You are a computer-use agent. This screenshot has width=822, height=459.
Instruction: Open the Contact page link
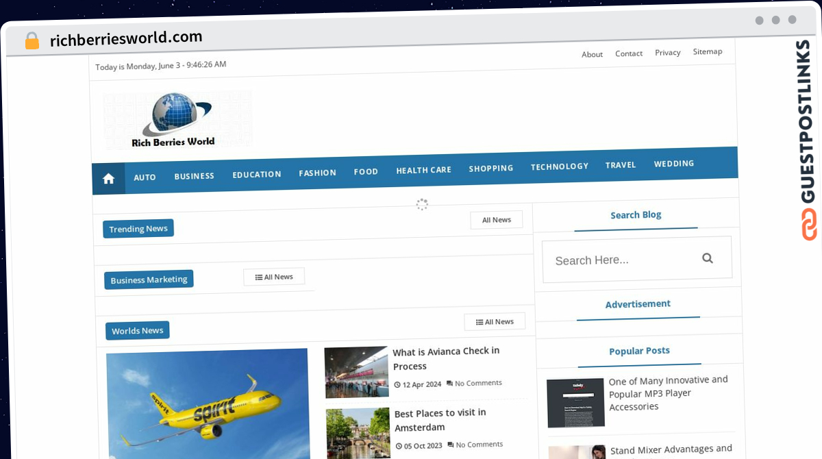pos(629,53)
